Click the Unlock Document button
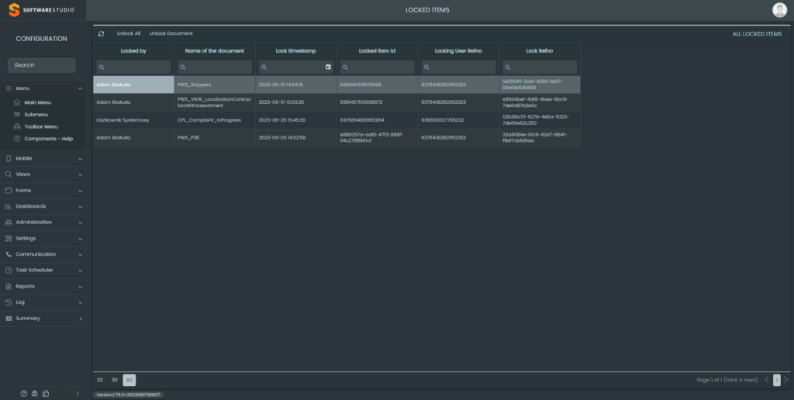Screen dimensions: 794x400 click(x=171, y=33)
